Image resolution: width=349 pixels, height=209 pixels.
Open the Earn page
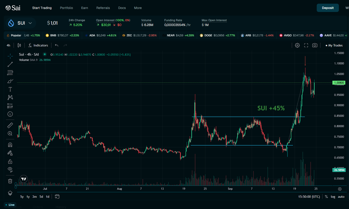tap(85, 8)
